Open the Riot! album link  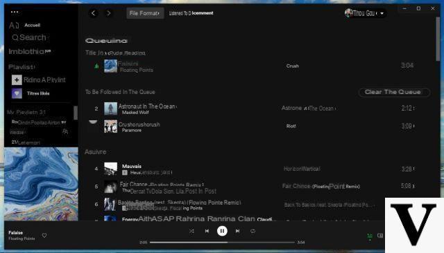click(x=291, y=126)
